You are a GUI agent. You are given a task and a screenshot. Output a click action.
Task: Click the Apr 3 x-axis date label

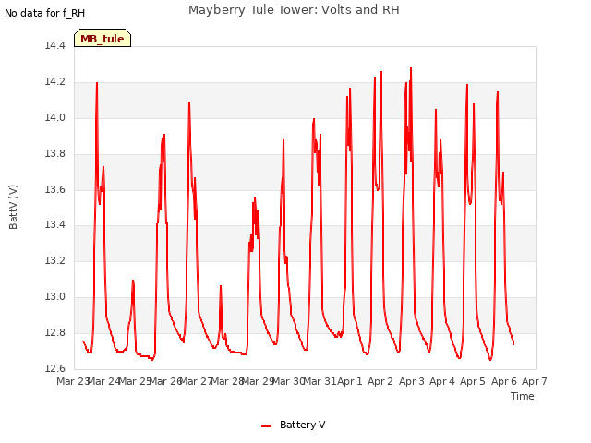(x=412, y=381)
